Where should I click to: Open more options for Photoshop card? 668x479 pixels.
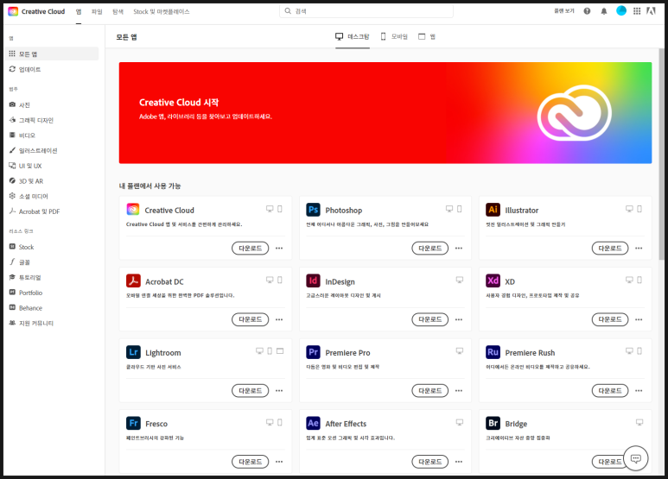[x=458, y=248]
